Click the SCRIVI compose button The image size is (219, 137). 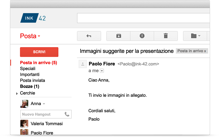39,52
